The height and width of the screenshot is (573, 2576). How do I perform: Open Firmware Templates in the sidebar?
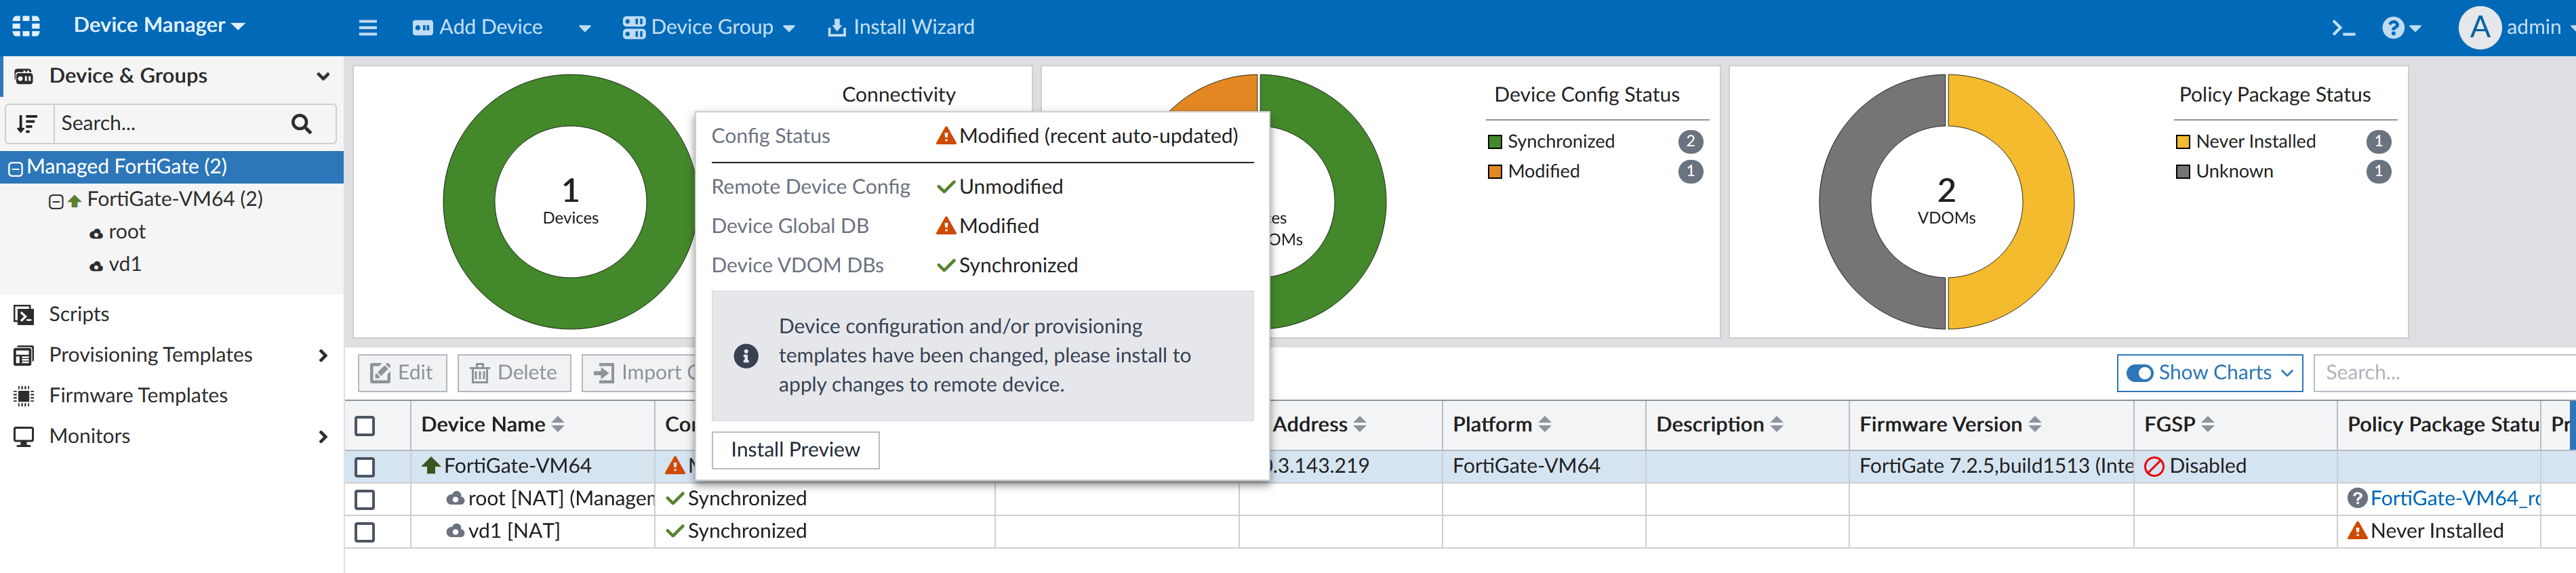(138, 395)
